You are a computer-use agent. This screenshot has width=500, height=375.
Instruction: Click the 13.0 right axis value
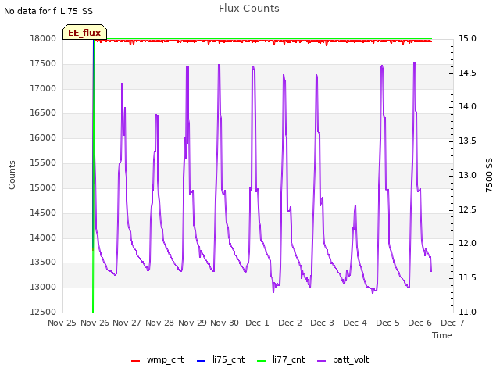467,175
